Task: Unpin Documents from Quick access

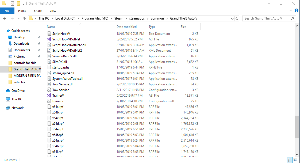Action: tap(39, 50)
